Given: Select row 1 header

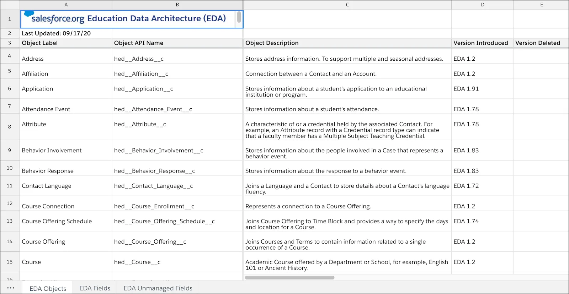Looking at the screenshot, I should pyautogui.click(x=10, y=19).
